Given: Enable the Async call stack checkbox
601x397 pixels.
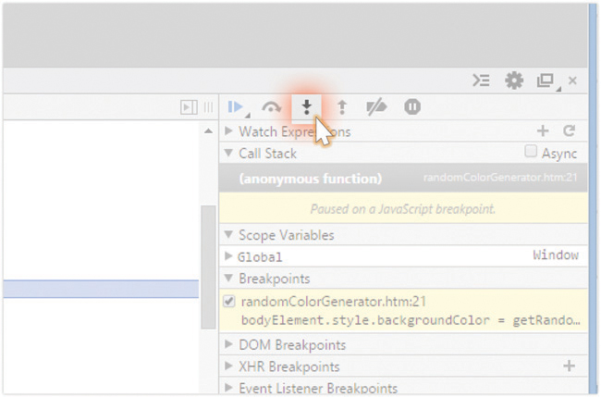Looking at the screenshot, I should [x=531, y=152].
